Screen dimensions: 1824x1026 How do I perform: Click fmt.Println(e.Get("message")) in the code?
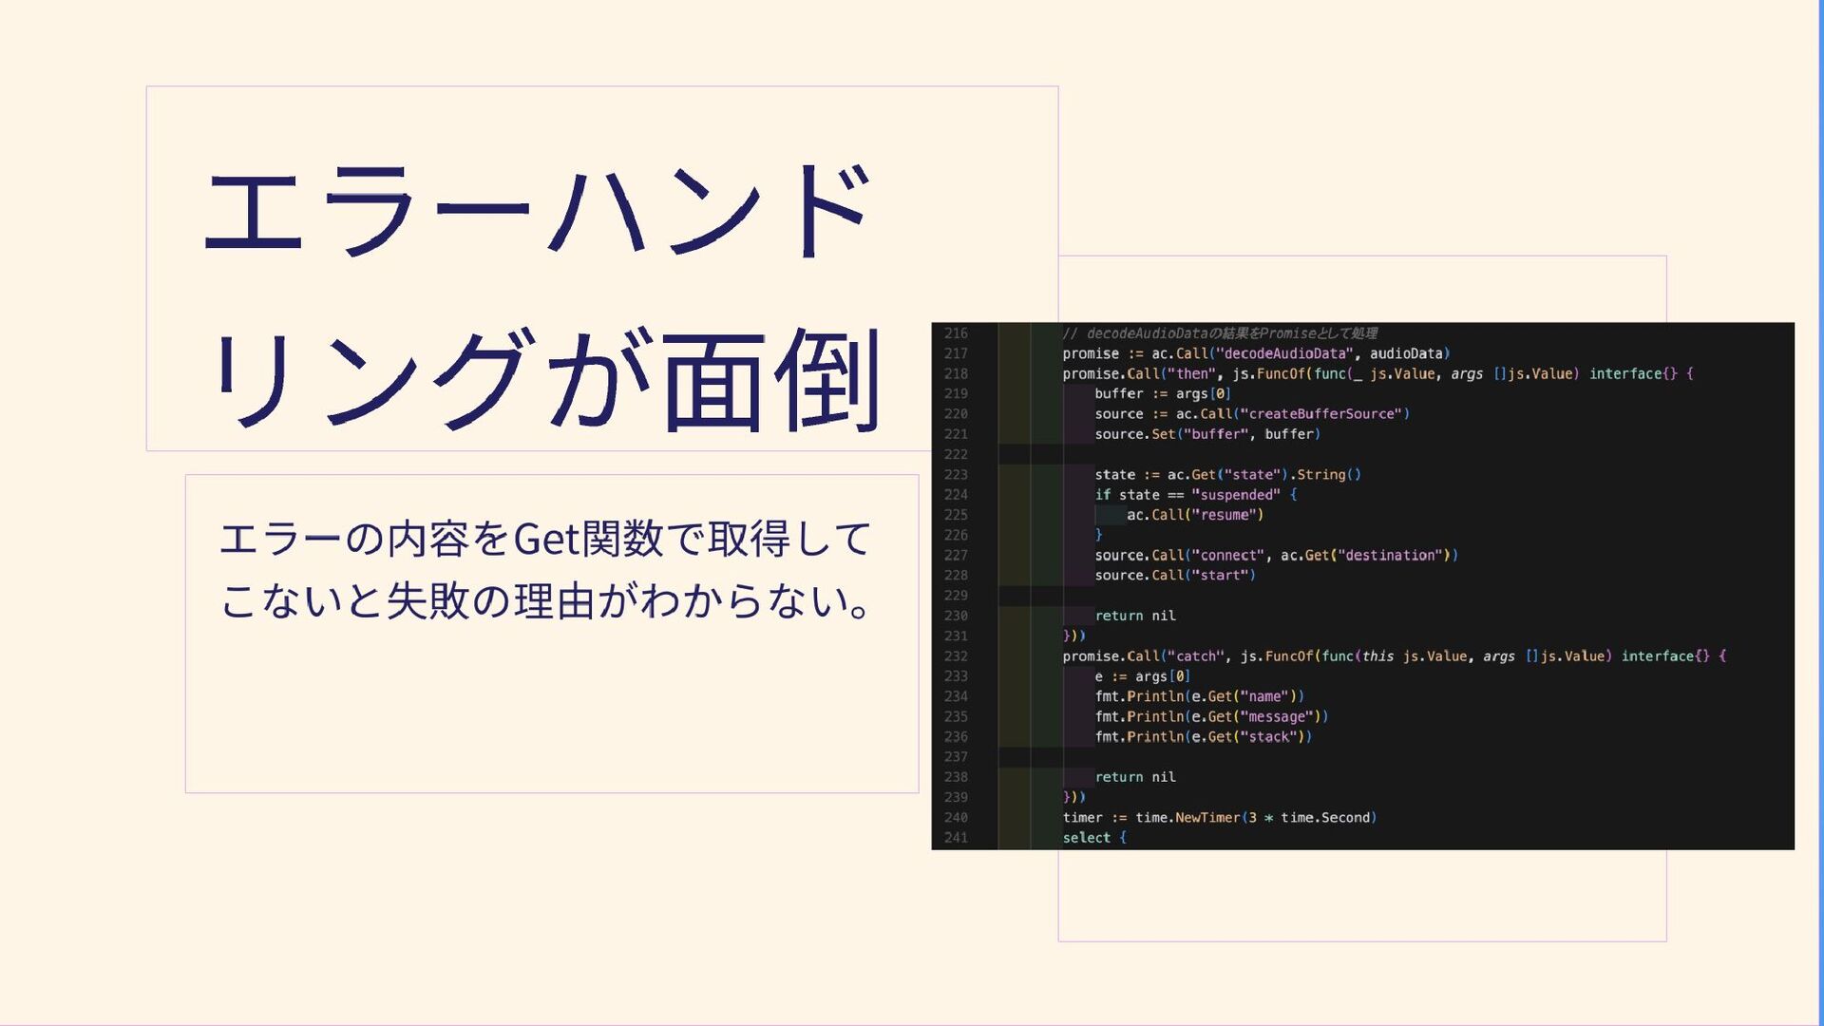pyautogui.click(x=1211, y=717)
